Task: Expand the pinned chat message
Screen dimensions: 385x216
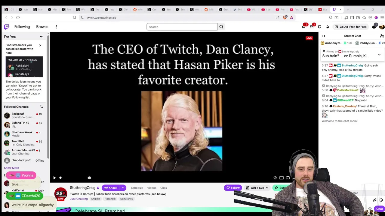Action: (x=379, y=55)
